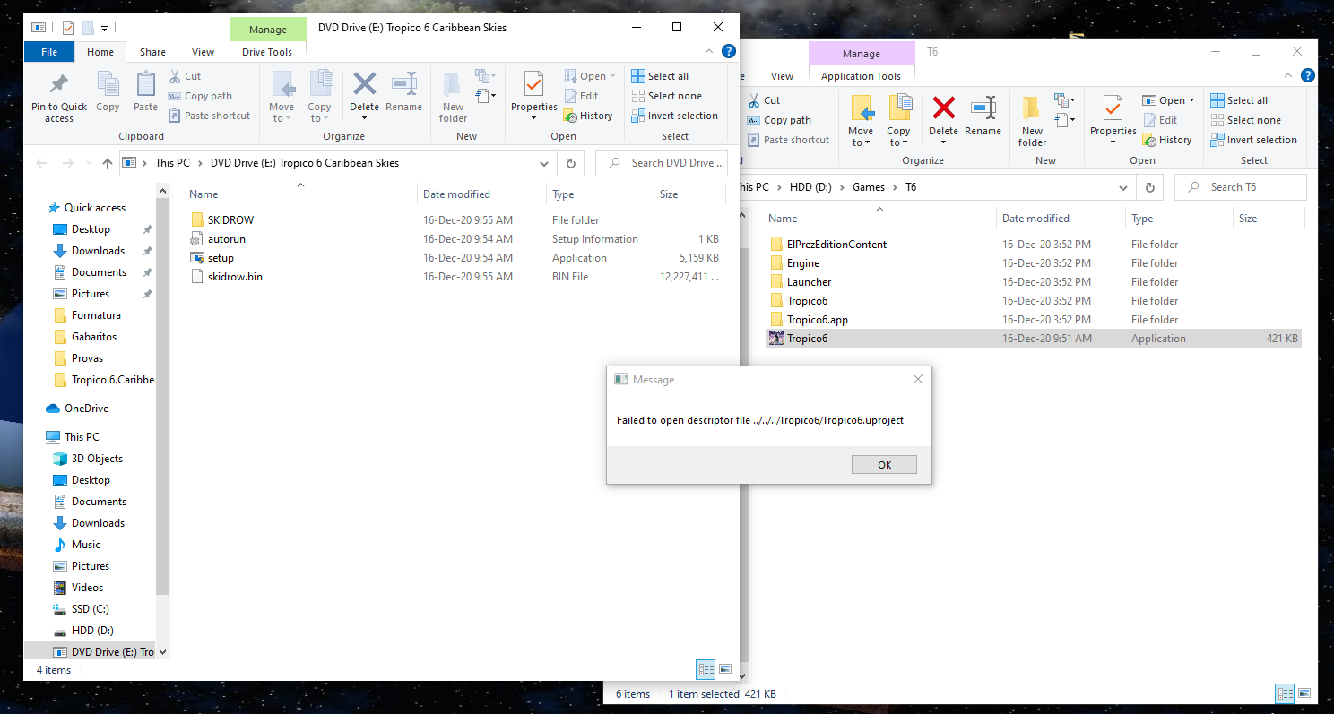The width and height of the screenshot is (1334, 714).
Task: Open the File menu in DVD Drive window
Action: 49,52
